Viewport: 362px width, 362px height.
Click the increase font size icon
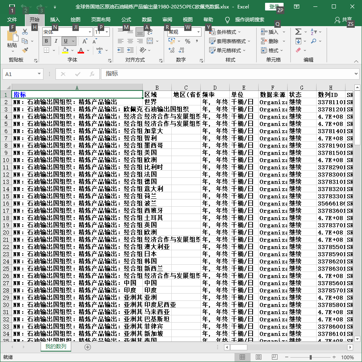(x=85, y=41)
